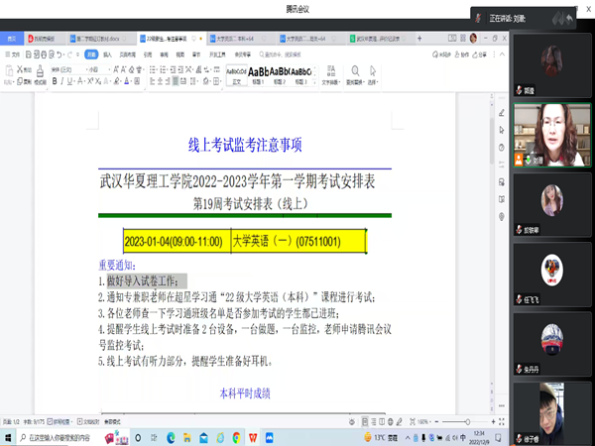Apply the 标题 2 style

point(280,75)
